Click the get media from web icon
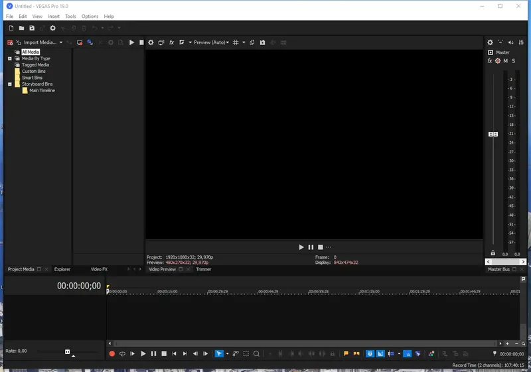This screenshot has width=531, height=372. 90,42
